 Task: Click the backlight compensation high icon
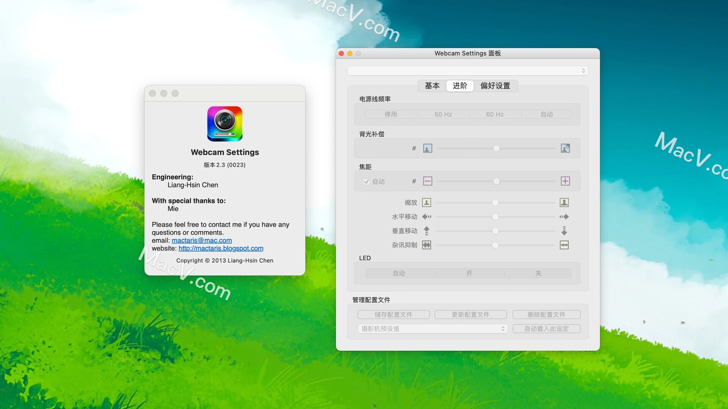click(565, 148)
